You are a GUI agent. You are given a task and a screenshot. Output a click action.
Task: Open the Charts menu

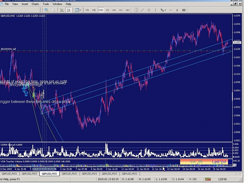35,4
